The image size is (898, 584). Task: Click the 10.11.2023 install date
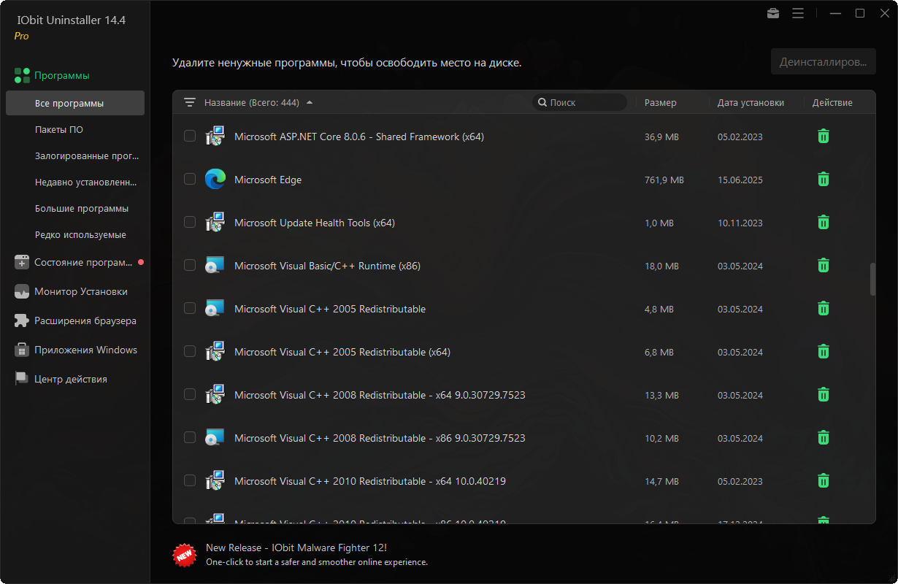point(740,223)
